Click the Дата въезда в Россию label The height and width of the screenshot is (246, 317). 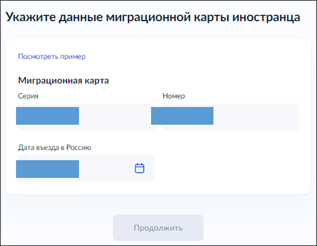click(54, 148)
